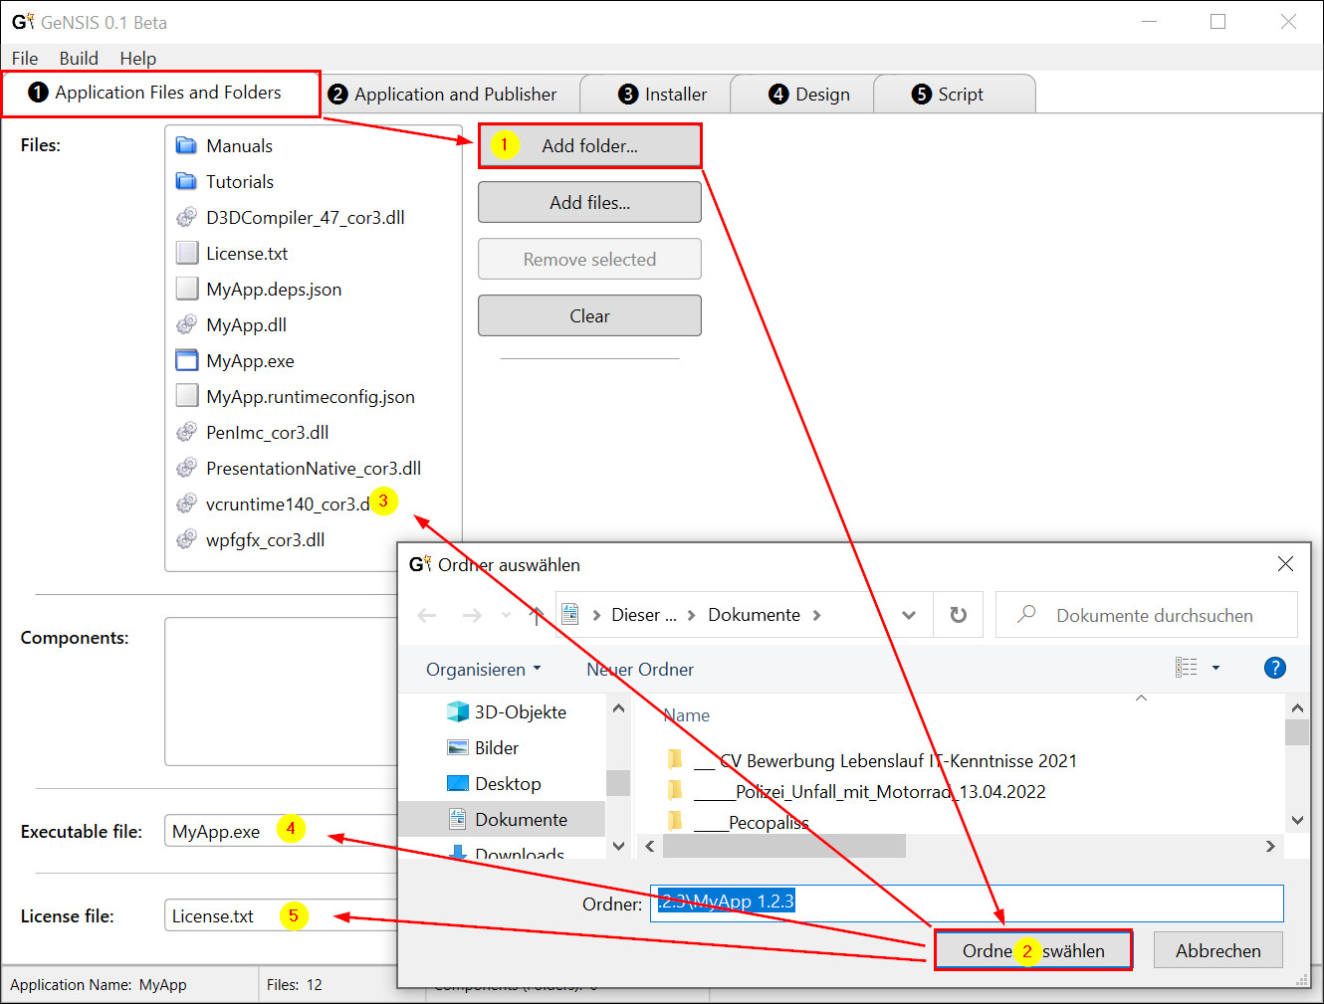
Task: Click the Bilder pictures icon
Action: pyautogui.click(x=458, y=748)
